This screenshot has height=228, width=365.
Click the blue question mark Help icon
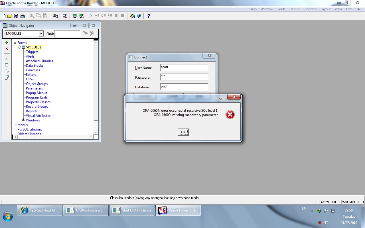[x=149, y=16]
